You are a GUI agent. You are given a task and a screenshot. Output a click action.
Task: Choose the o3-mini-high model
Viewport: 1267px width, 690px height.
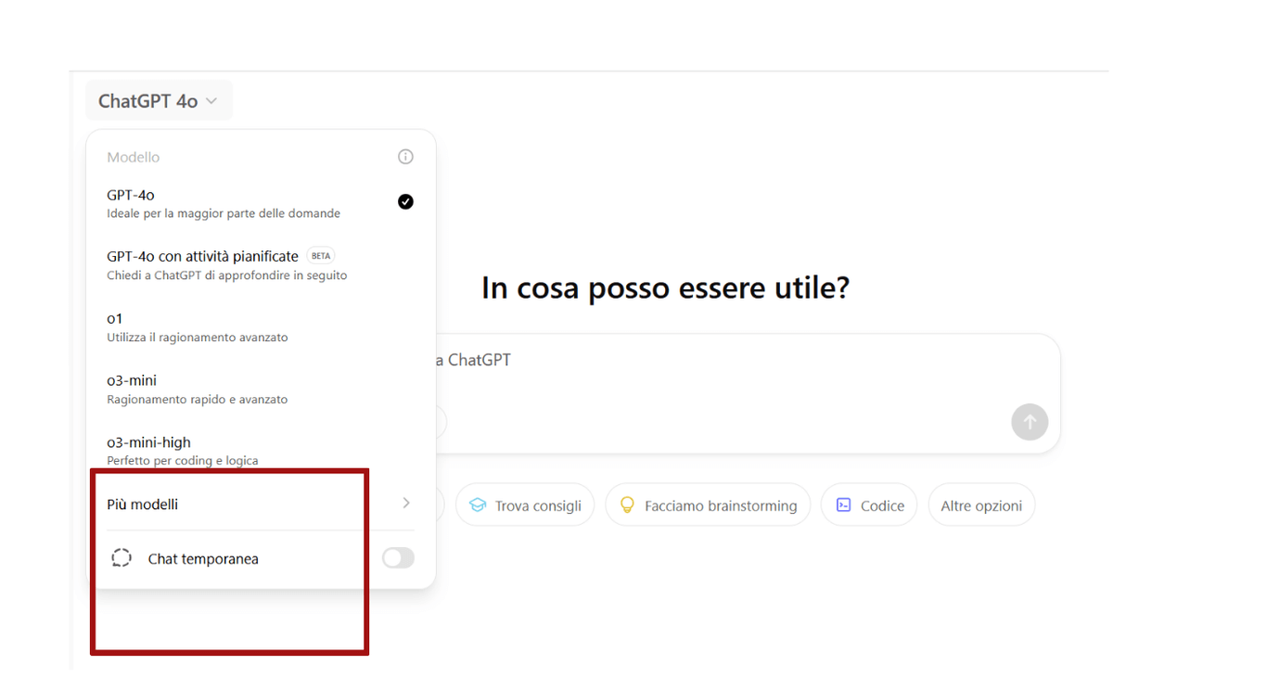[186, 450]
